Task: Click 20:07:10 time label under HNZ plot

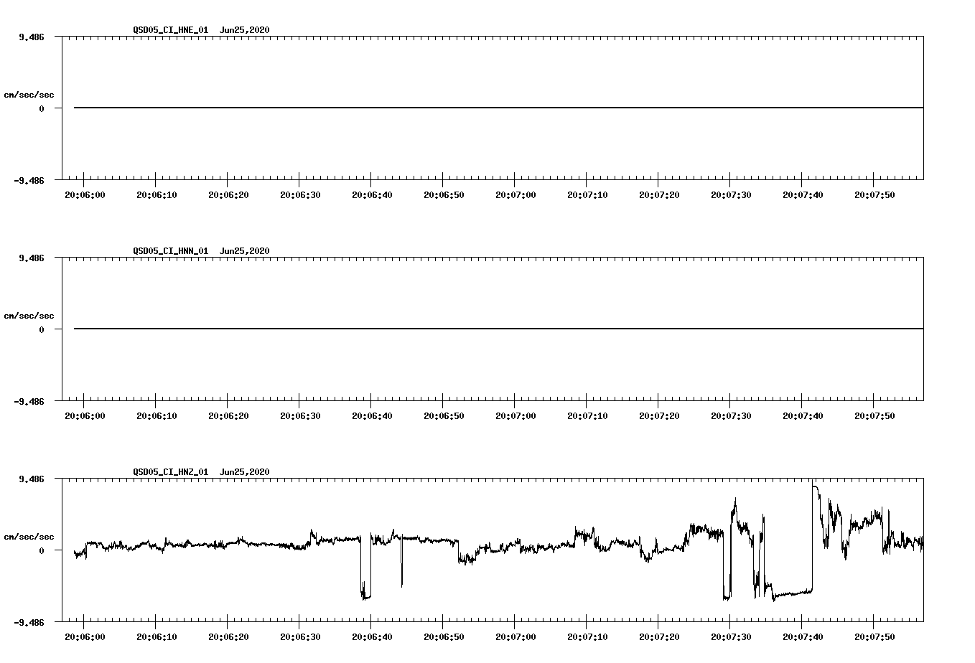Action: 587,636
